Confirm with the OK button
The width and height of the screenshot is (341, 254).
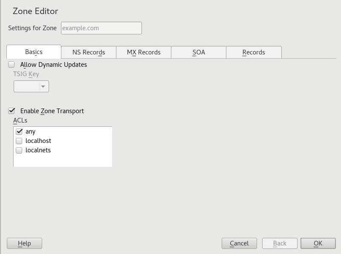(318, 243)
